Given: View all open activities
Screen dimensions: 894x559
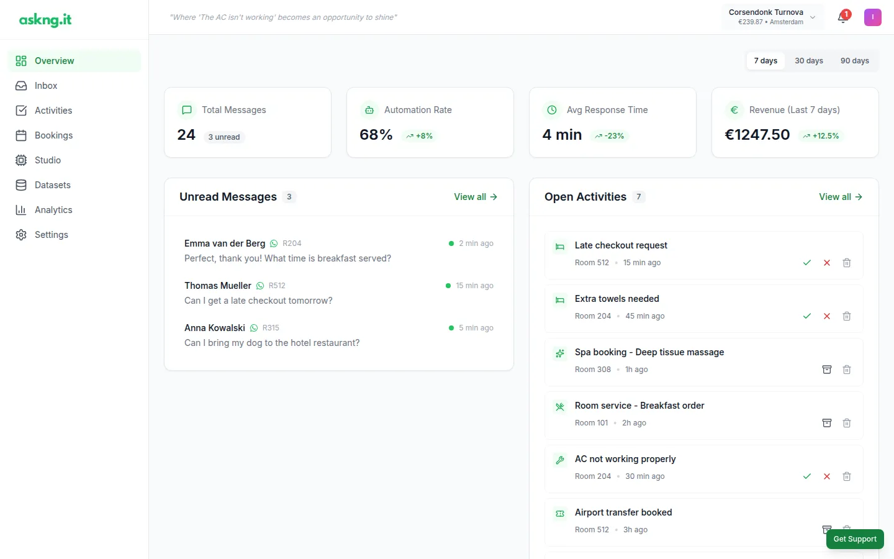Looking at the screenshot, I should pos(841,197).
